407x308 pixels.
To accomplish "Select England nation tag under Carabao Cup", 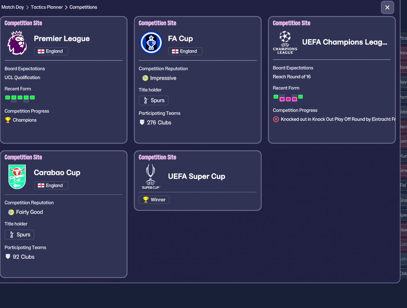I will (x=51, y=185).
